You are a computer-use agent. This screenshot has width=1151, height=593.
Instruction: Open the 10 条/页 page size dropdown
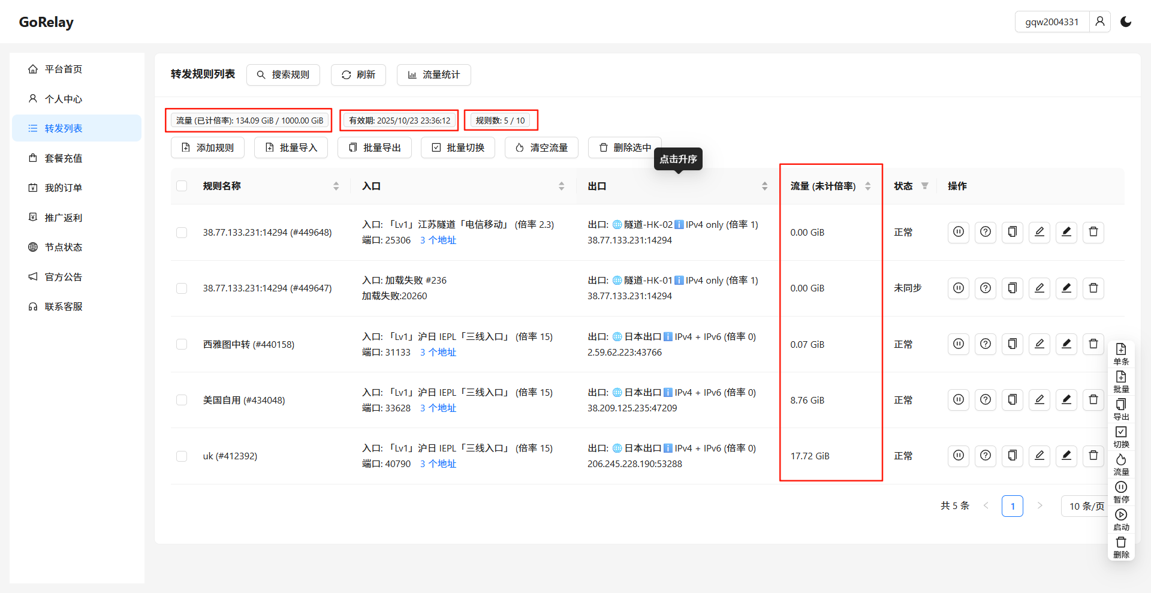point(1086,506)
